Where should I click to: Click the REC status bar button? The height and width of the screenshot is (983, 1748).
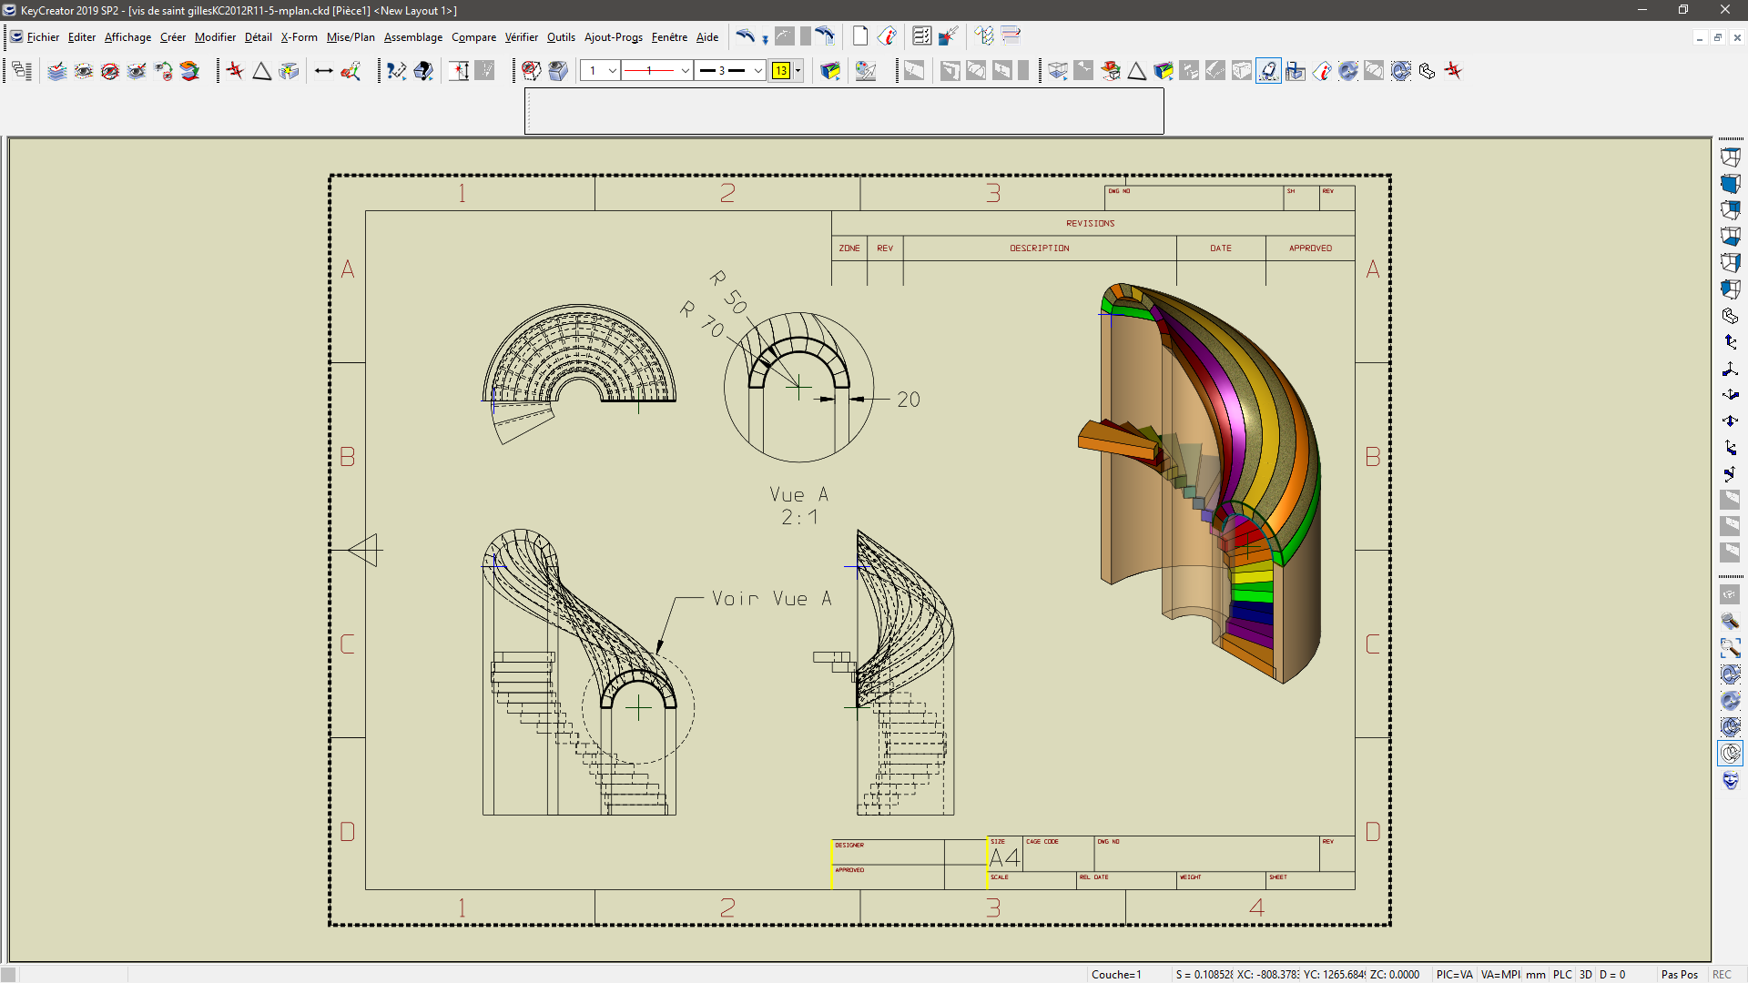(x=1722, y=974)
